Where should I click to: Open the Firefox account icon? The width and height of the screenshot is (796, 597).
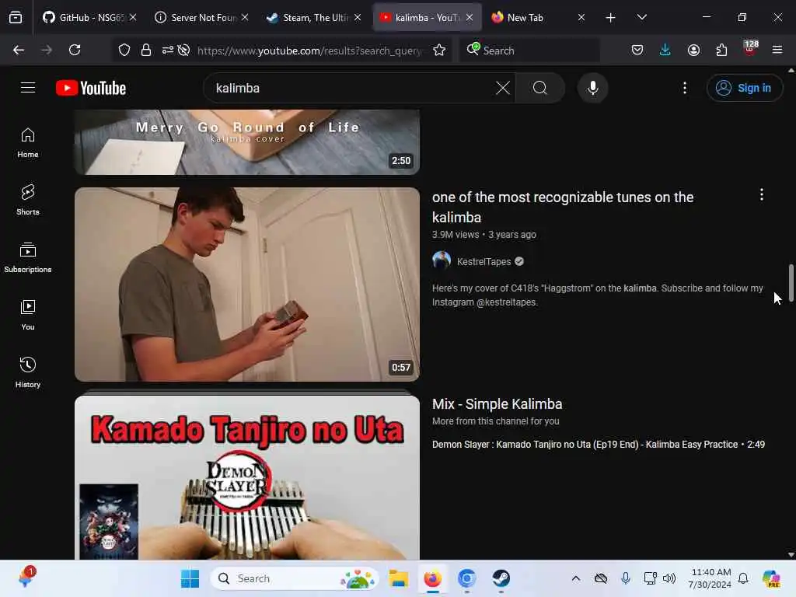[693, 50]
